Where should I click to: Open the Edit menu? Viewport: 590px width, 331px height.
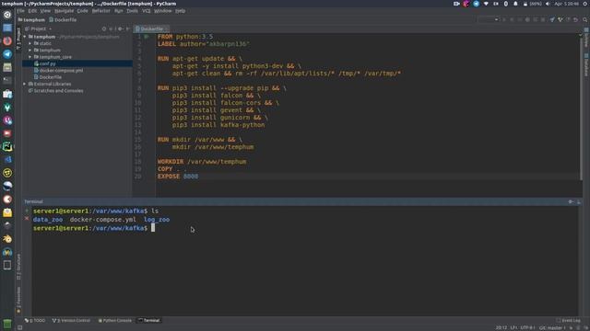click(x=32, y=11)
